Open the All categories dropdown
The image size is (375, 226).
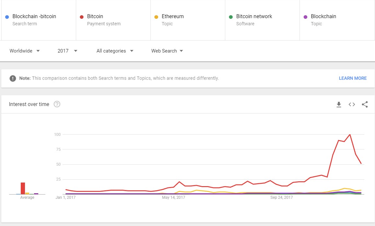click(x=115, y=51)
